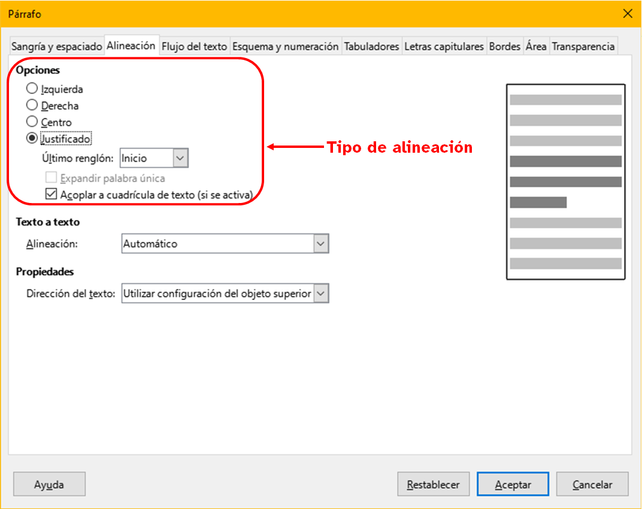Select the Izquierda alignment radio button
The height and width of the screenshot is (509, 642).
click(x=32, y=89)
